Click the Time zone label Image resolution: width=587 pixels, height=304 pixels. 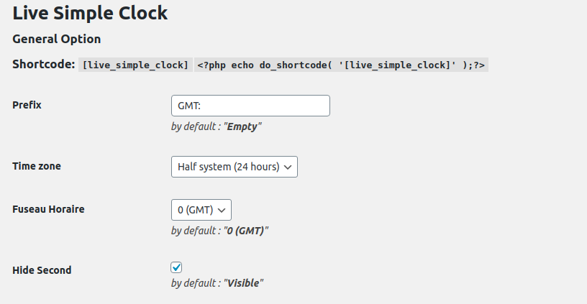click(x=37, y=166)
